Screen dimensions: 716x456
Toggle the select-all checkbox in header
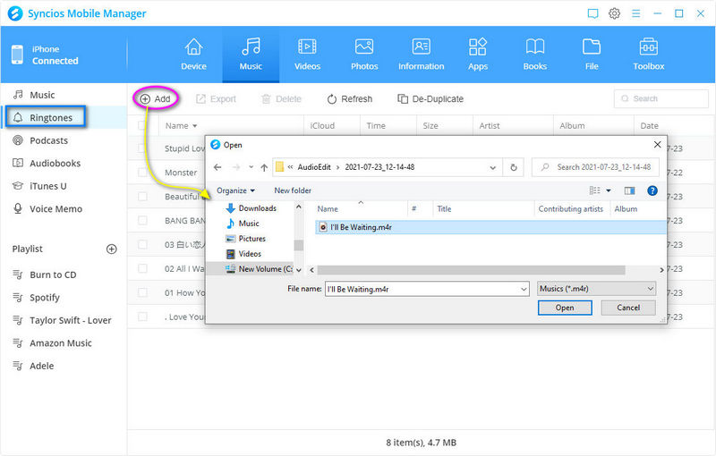point(142,126)
